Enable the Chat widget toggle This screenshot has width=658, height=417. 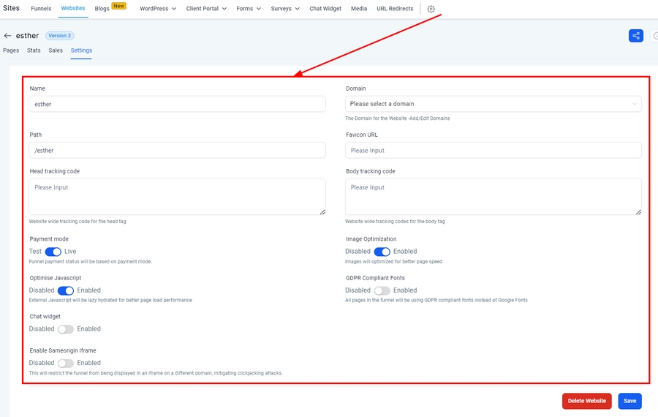66,329
